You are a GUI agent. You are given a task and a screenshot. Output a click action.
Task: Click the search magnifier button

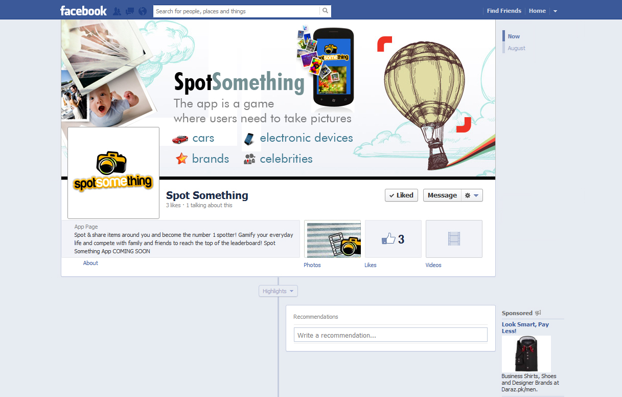click(x=325, y=11)
